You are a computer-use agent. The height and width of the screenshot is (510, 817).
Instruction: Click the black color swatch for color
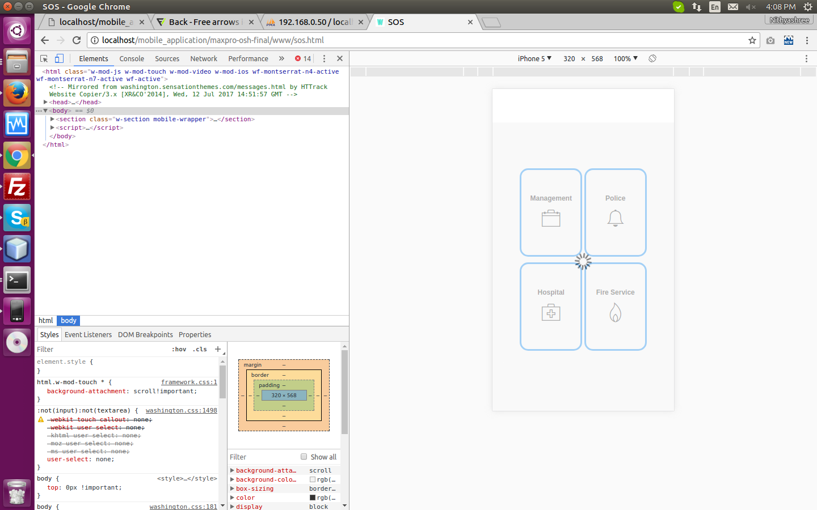(x=313, y=498)
